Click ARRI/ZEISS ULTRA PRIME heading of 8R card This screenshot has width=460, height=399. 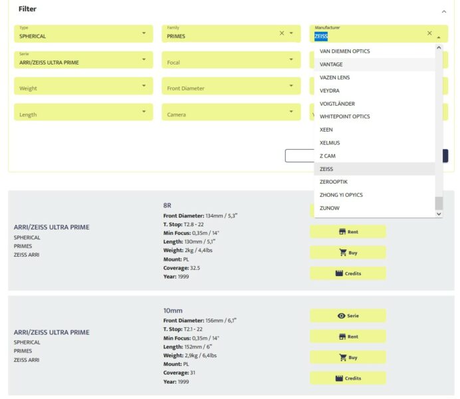pyautogui.click(x=52, y=227)
